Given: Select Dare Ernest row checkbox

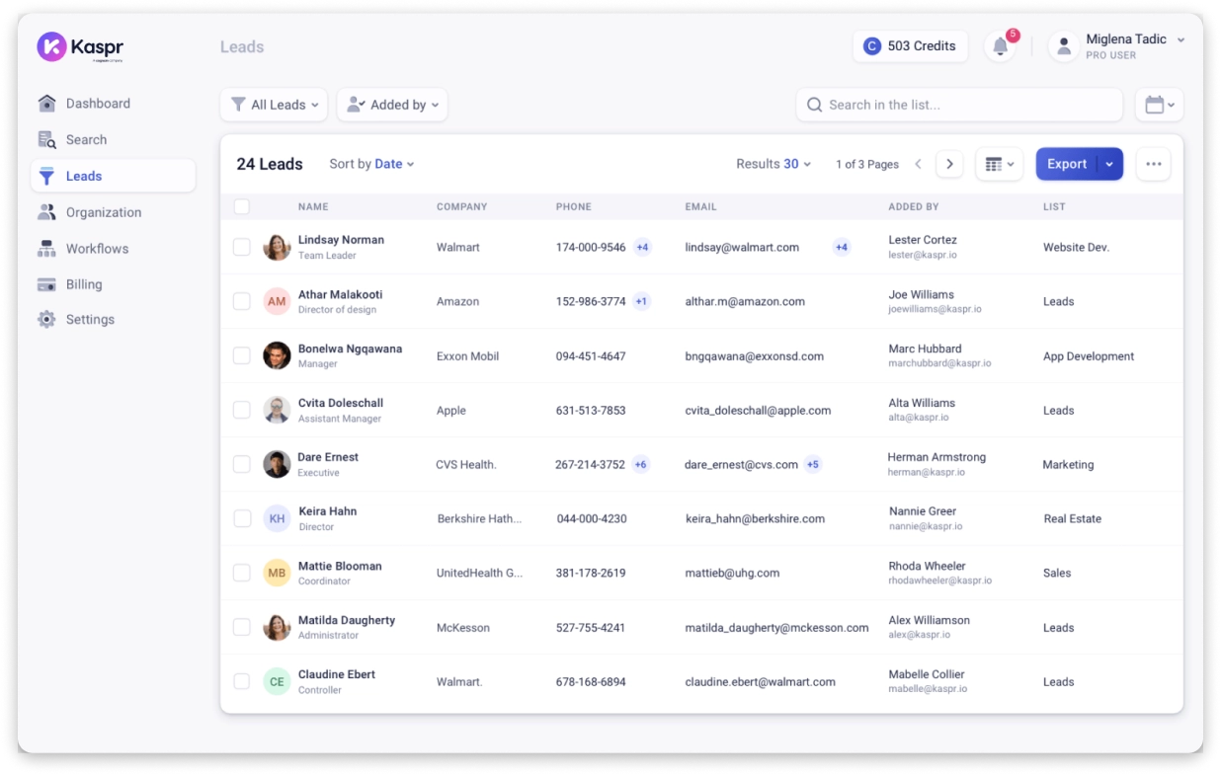Looking at the screenshot, I should coord(242,464).
